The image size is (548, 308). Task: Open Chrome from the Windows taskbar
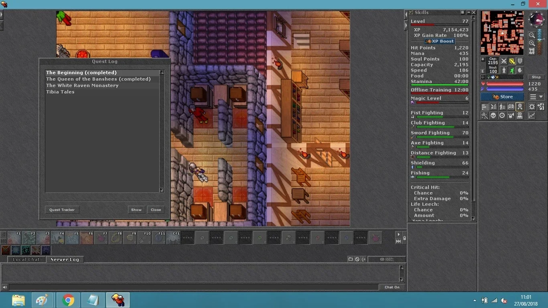pos(68,300)
